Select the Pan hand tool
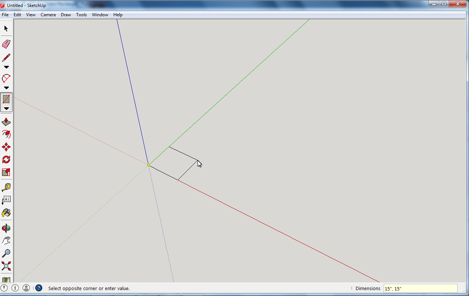Image resolution: width=469 pixels, height=296 pixels. [x=6, y=240]
